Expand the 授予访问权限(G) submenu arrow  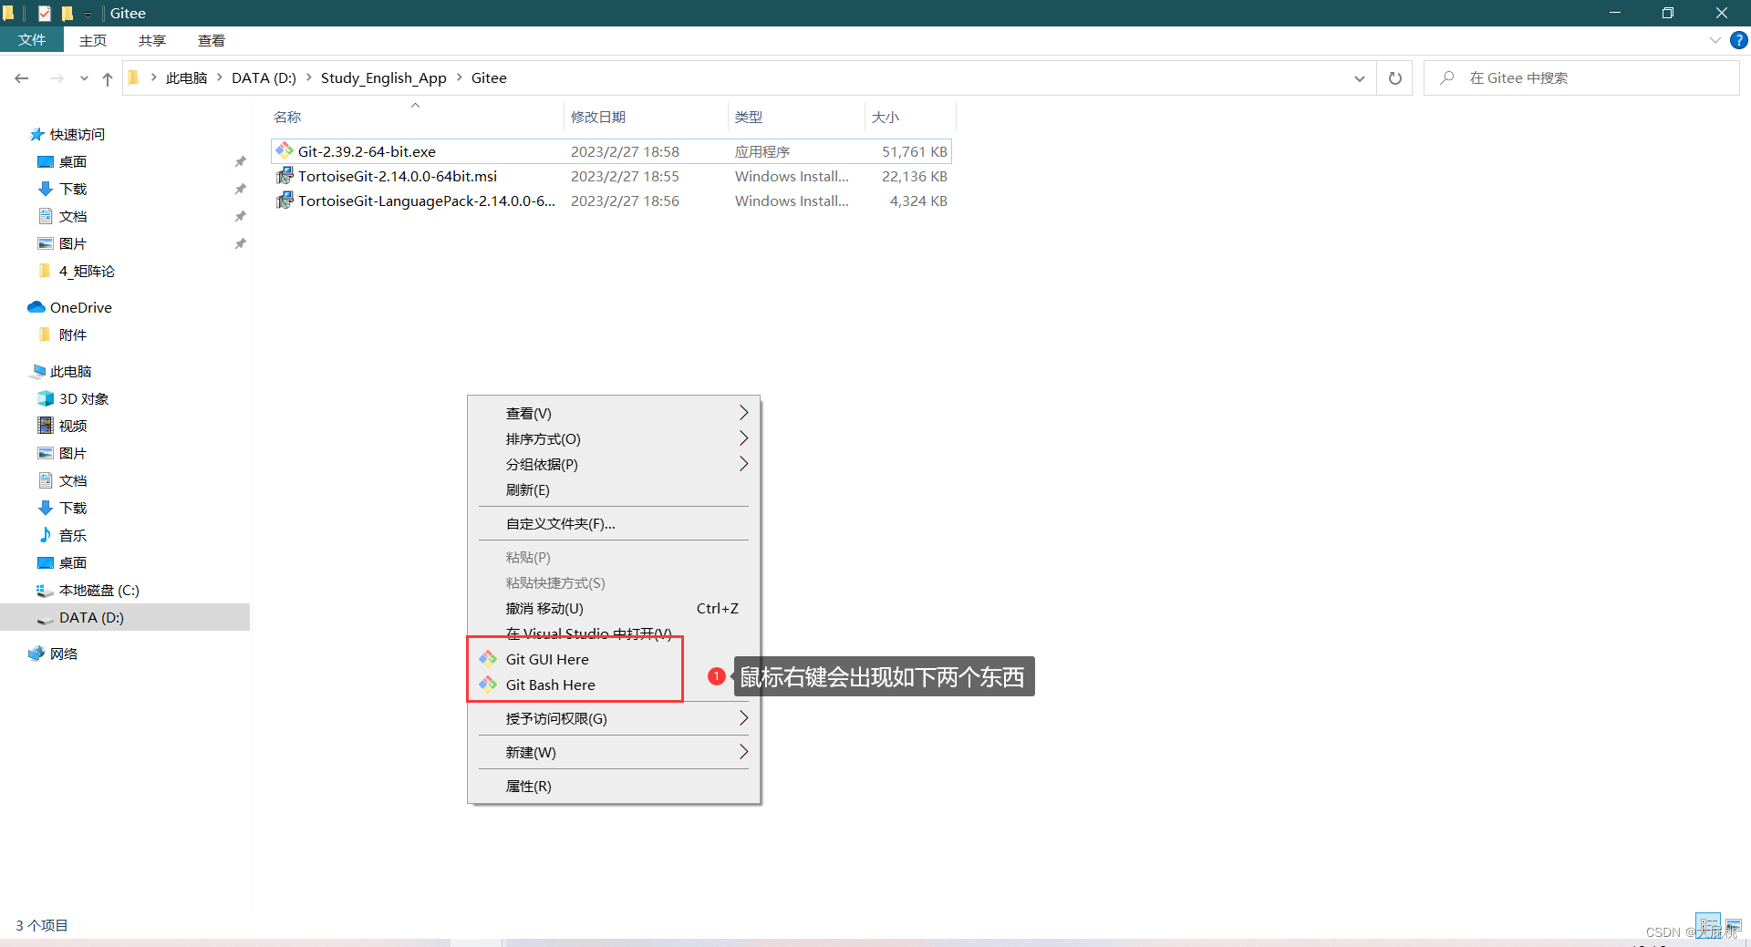(743, 718)
